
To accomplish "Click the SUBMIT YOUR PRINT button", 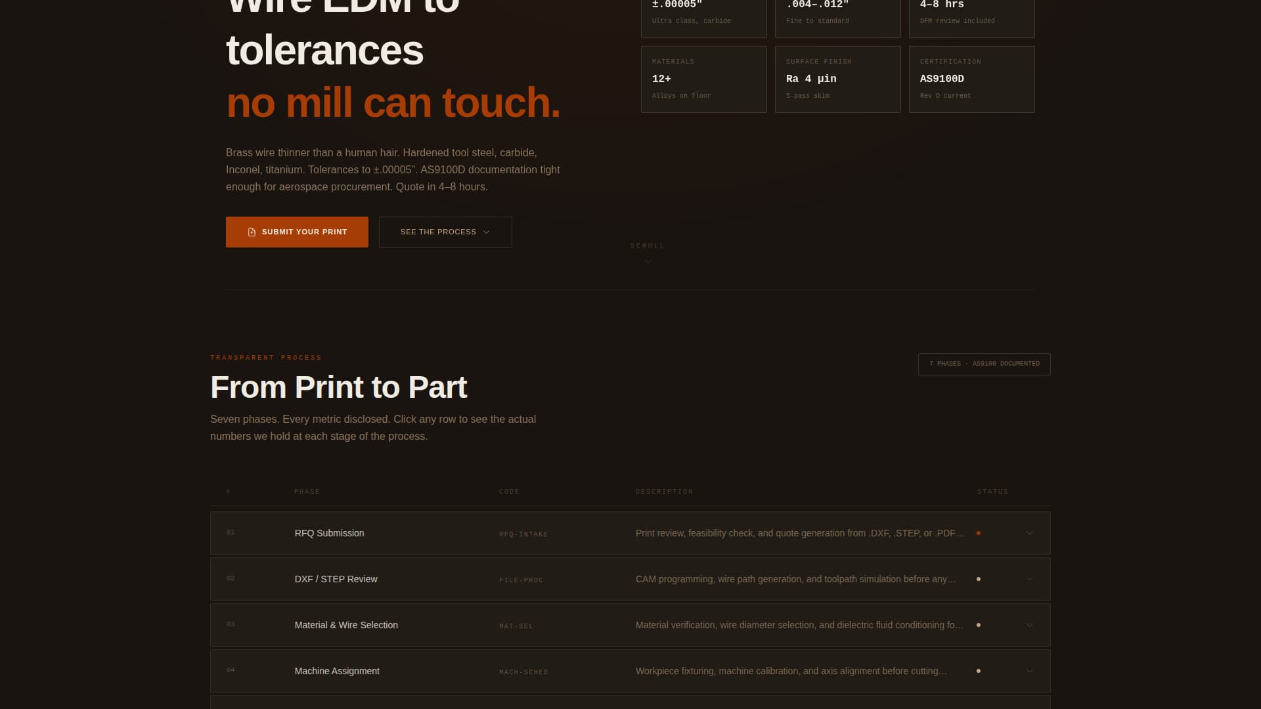I will [297, 232].
